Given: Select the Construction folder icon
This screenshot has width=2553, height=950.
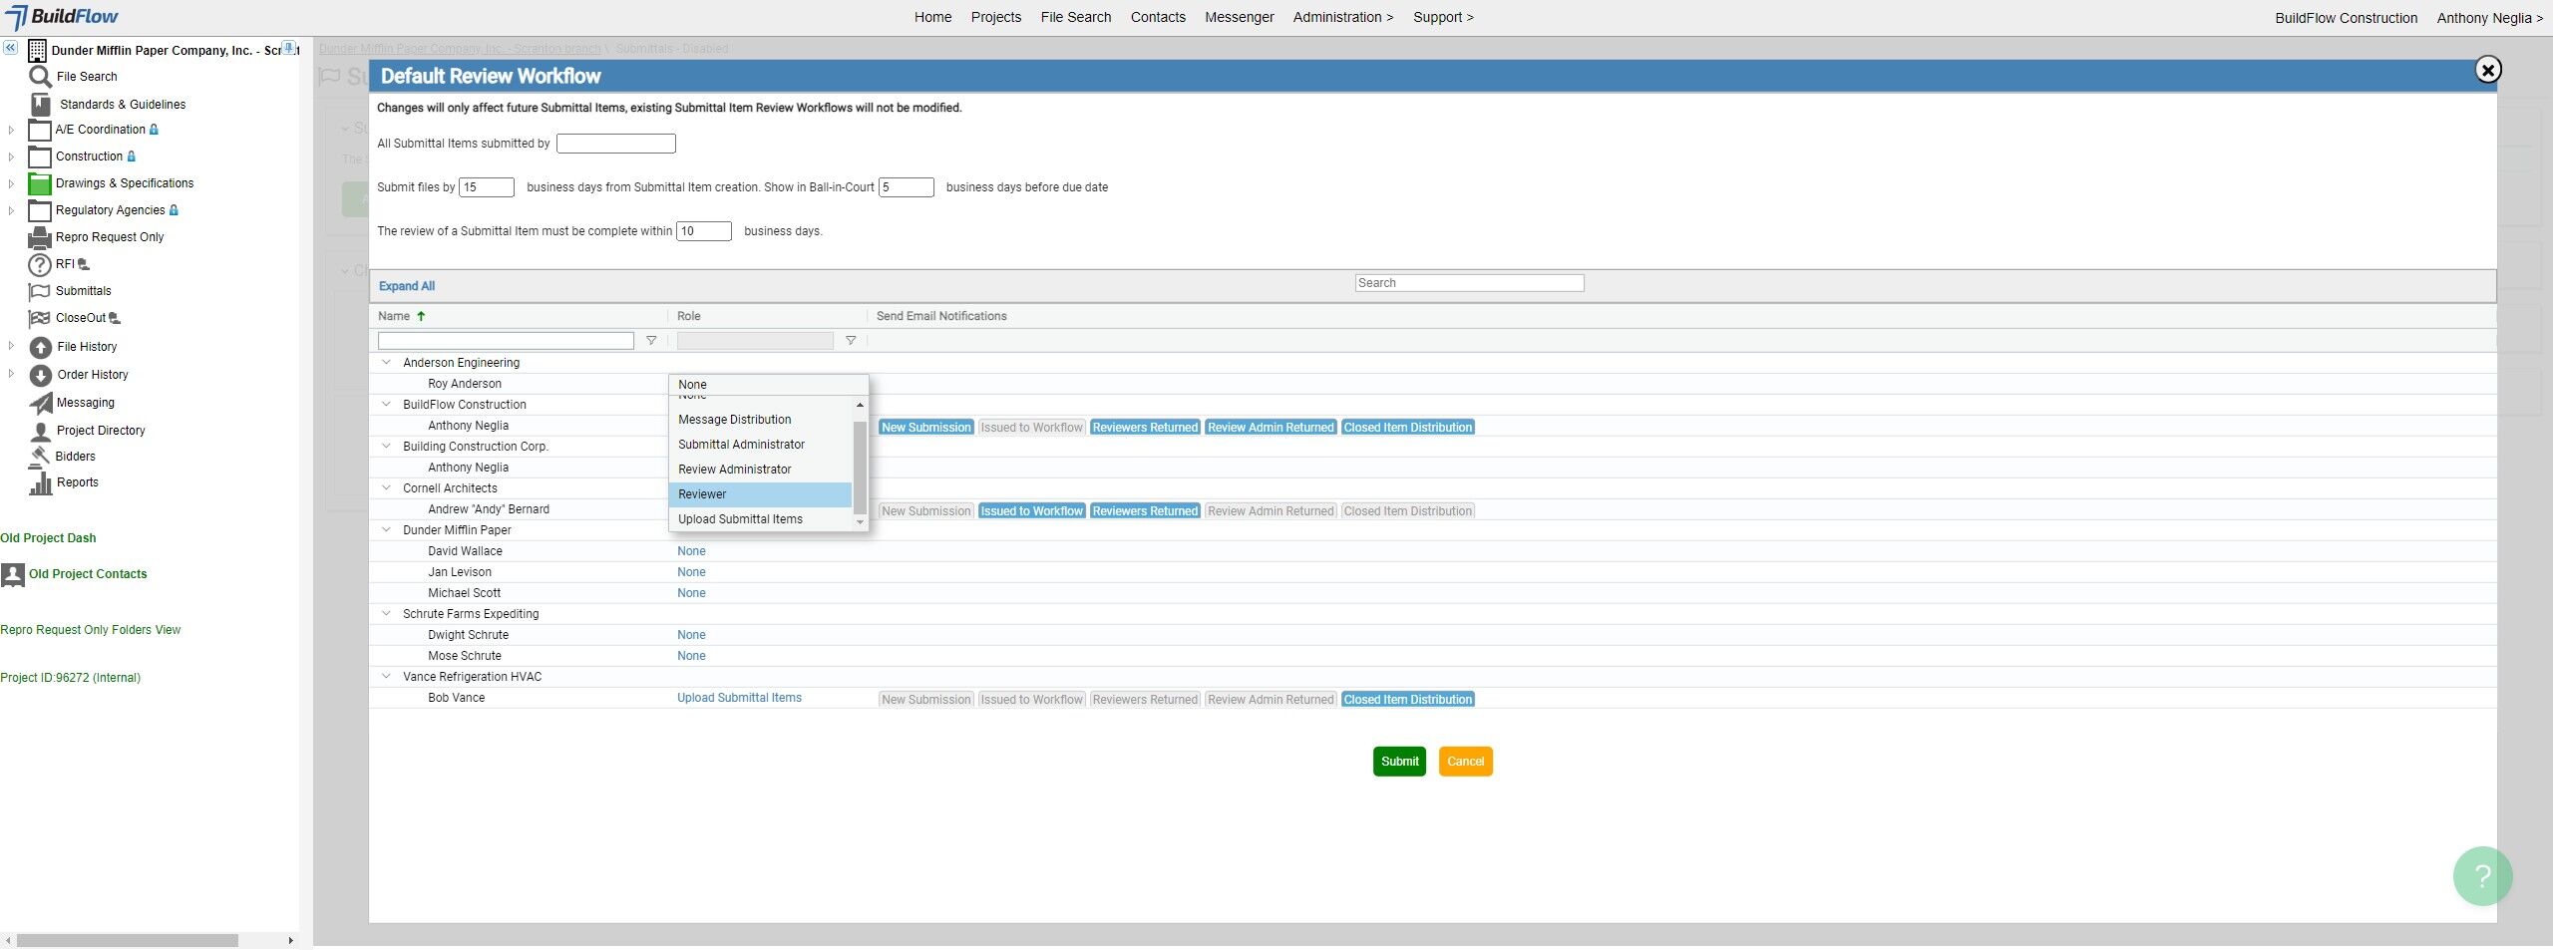Looking at the screenshot, I should 40,157.
